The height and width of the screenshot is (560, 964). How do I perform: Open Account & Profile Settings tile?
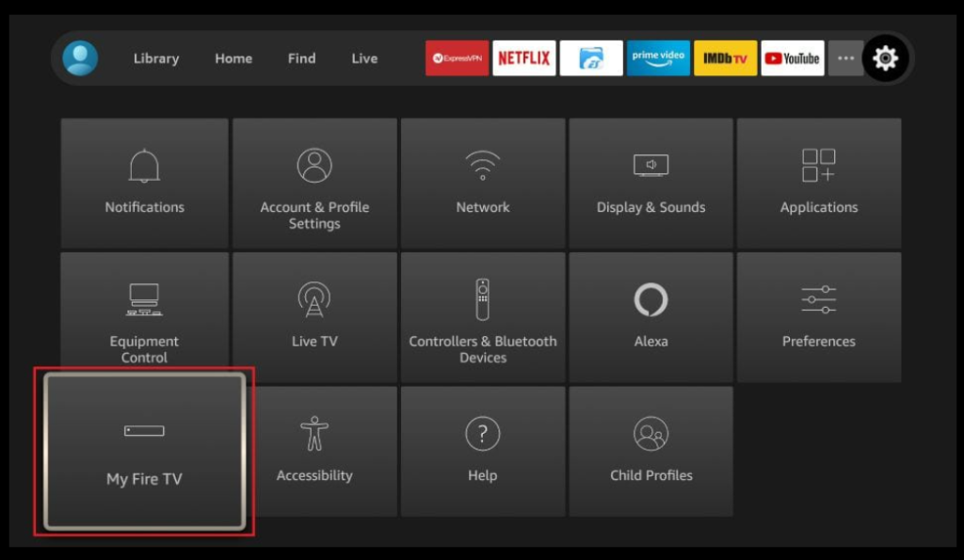[314, 183]
